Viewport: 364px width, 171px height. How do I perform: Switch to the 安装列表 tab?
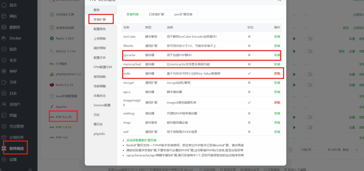tap(133, 14)
